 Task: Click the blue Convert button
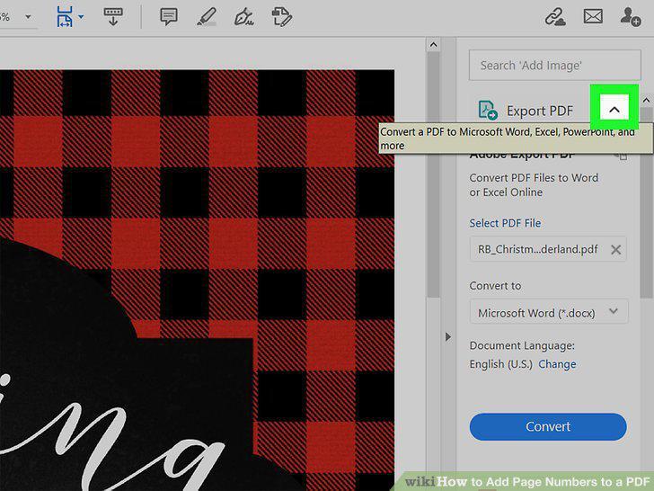coord(548,426)
